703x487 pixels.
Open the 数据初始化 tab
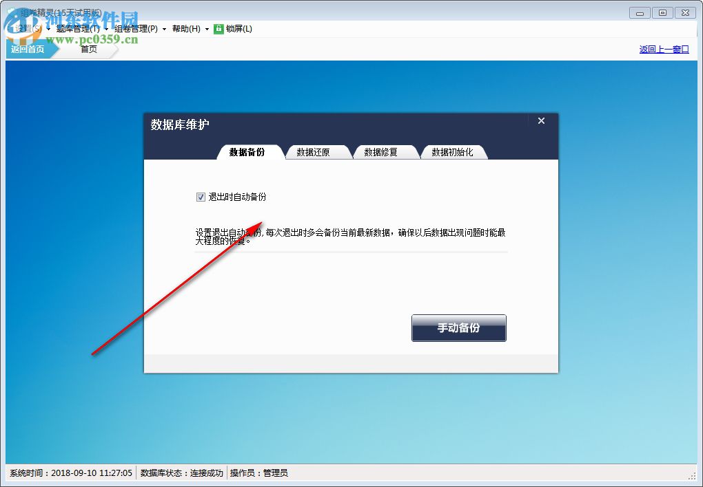click(x=454, y=152)
